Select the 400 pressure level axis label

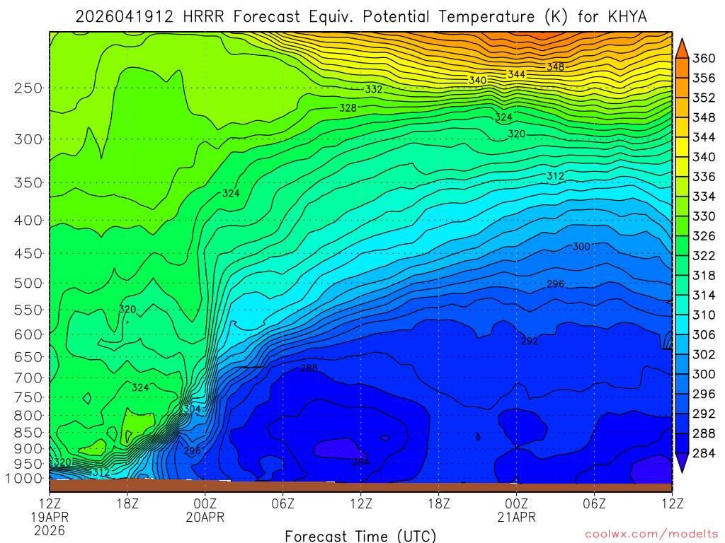(x=28, y=221)
